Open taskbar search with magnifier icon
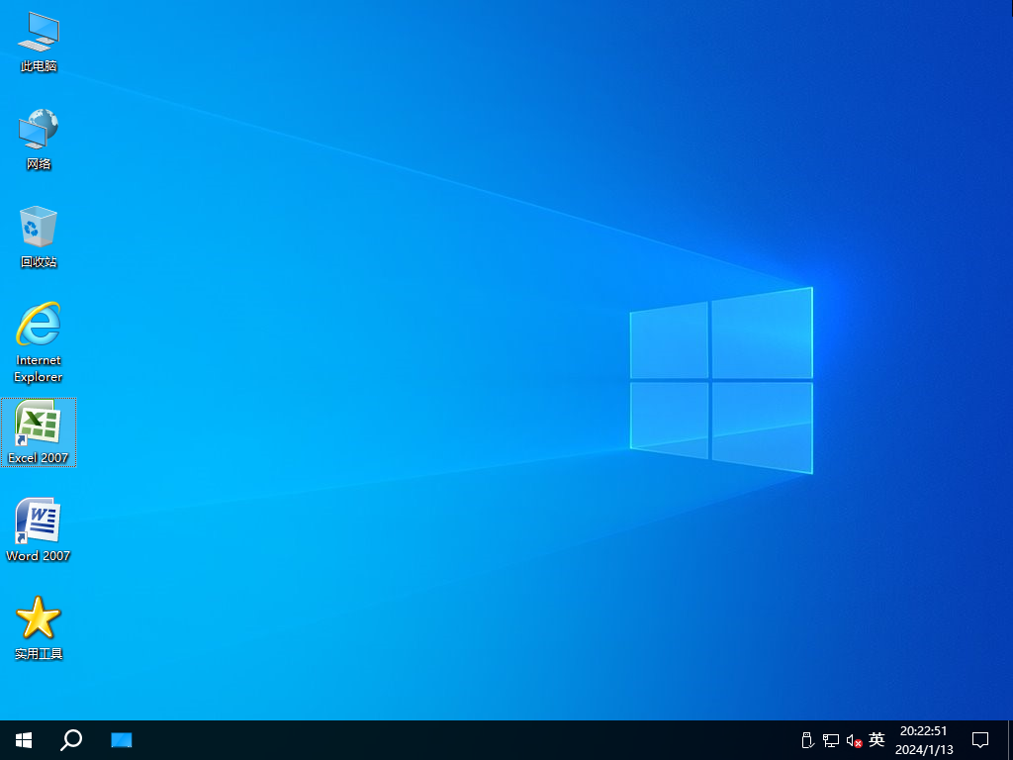Viewport: 1013px width, 760px height. point(71,739)
